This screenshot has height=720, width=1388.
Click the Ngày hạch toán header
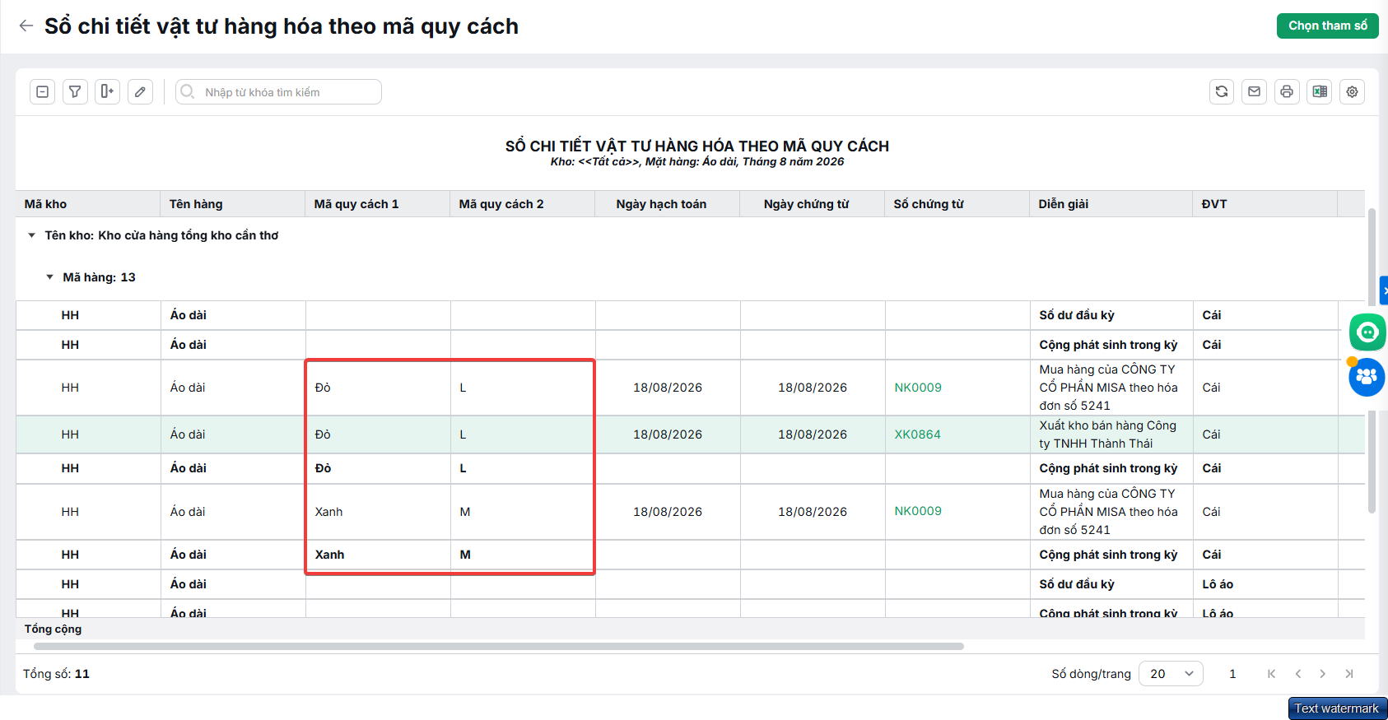coord(667,204)
